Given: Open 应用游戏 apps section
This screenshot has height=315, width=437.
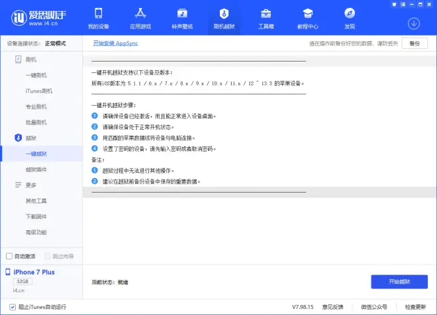Looking at the screenshot, I should (140, 19).
